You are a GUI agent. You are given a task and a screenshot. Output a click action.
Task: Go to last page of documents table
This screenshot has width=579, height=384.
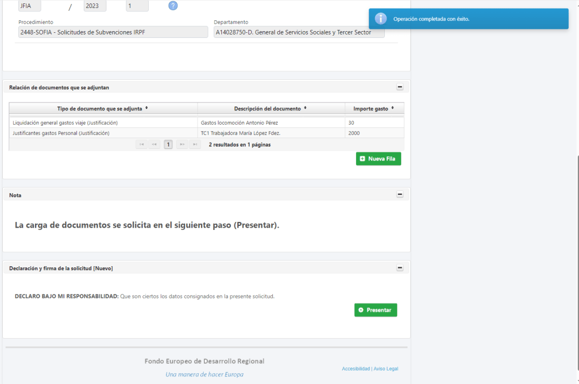click(x=195, y=144)
